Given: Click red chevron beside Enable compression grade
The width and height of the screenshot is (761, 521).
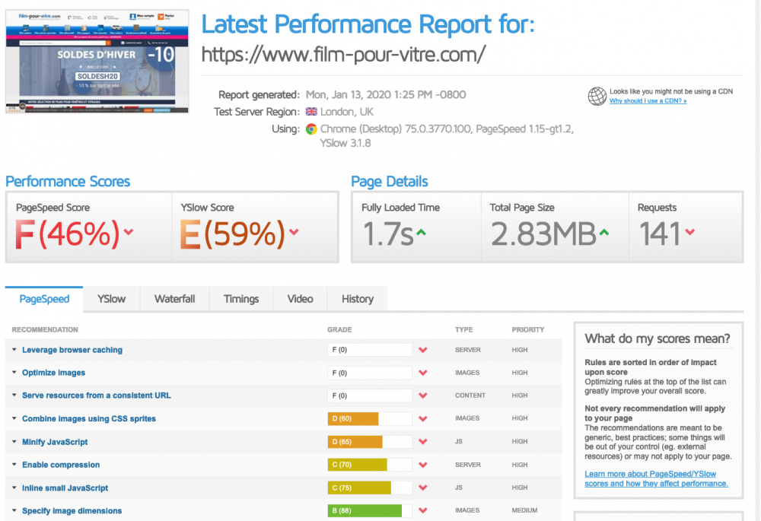Looking at the screenshot, I should pos(422,465).
